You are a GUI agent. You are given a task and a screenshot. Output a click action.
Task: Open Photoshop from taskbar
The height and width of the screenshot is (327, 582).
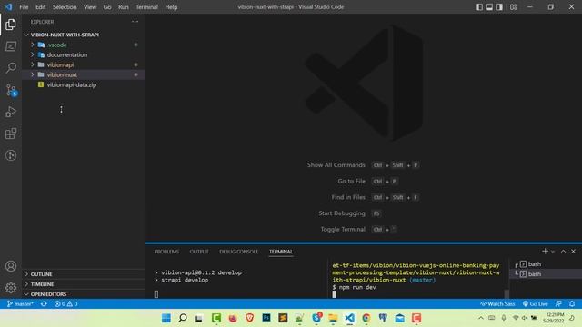tap(266, 318)
